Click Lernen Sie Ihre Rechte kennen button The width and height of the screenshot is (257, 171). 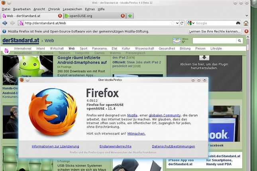coord(215,31)
